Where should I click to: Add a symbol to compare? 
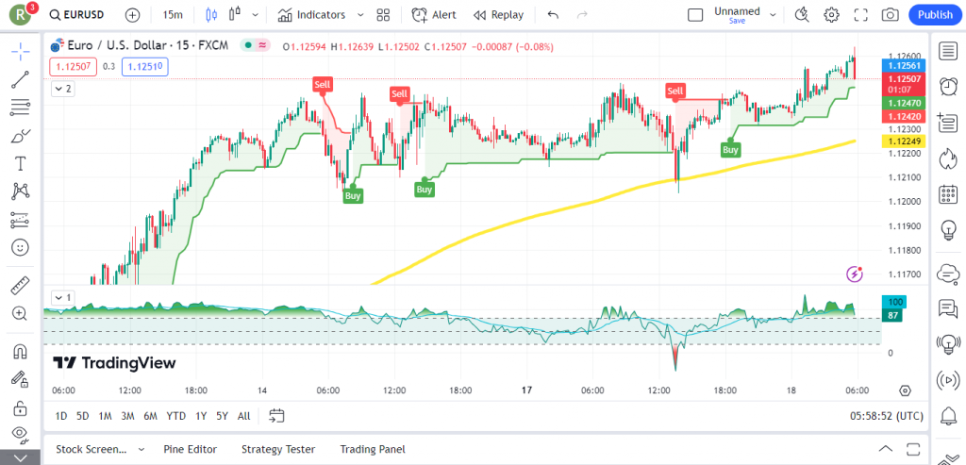click(x=132, y=15)
